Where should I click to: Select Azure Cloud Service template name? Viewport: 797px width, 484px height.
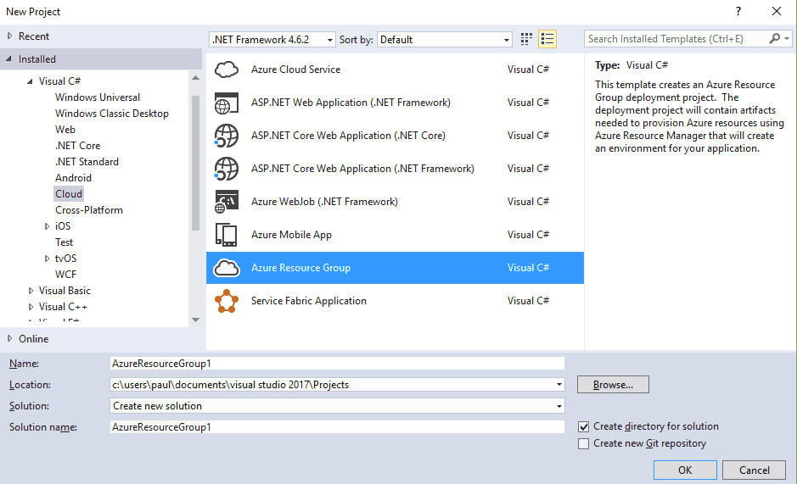pos(296,69)
